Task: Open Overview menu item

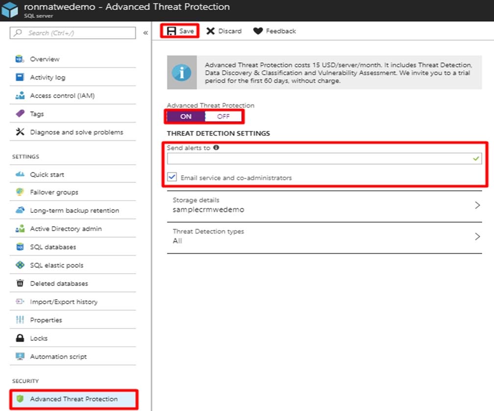Action: [73, 59]
